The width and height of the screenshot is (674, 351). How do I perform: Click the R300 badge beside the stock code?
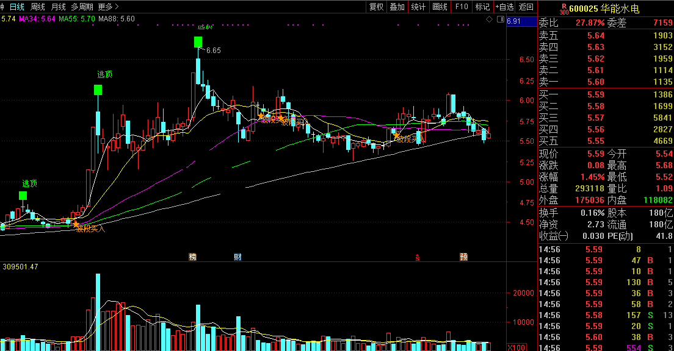[x=563, y=9]
